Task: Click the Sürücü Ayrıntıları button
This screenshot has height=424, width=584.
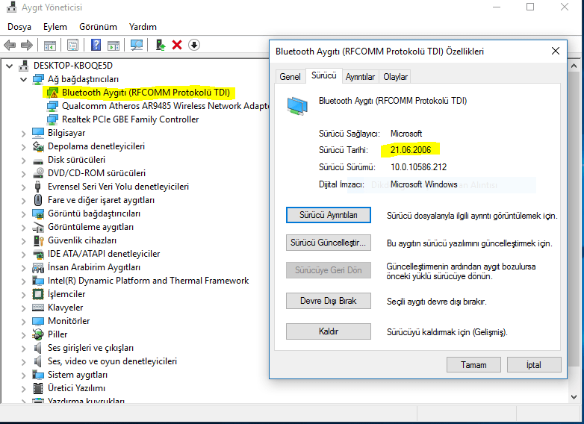Action: (x=328, y=215)
